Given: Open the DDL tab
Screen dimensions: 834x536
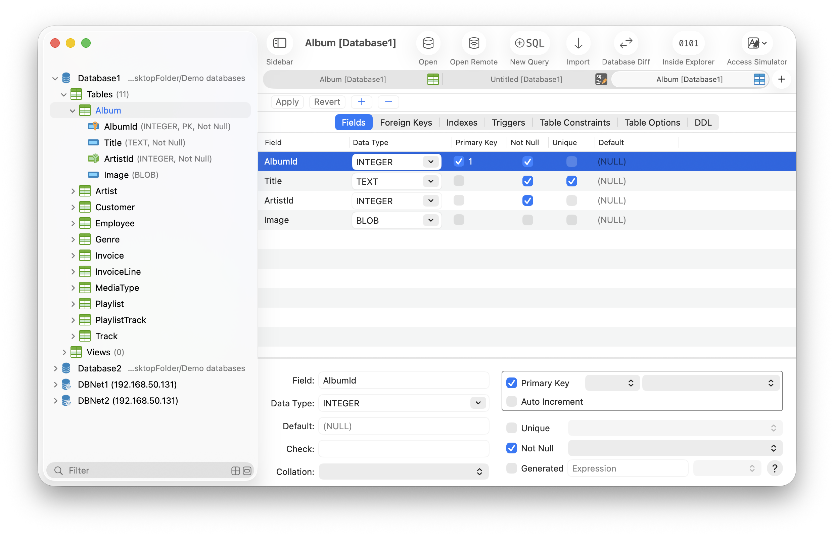Looking at the screenshot, I should [x=702, y=123].
